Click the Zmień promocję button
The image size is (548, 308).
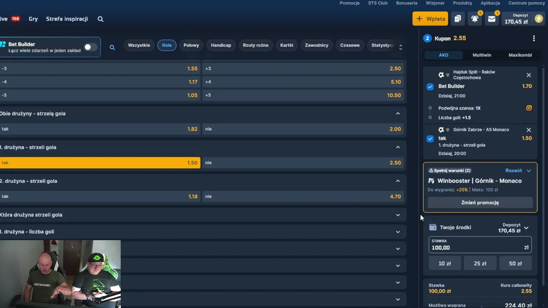coord(480,203)
